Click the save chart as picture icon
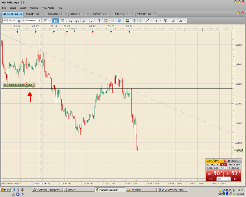The height and width of the screenshot is (197, 246). coord(127,20)
